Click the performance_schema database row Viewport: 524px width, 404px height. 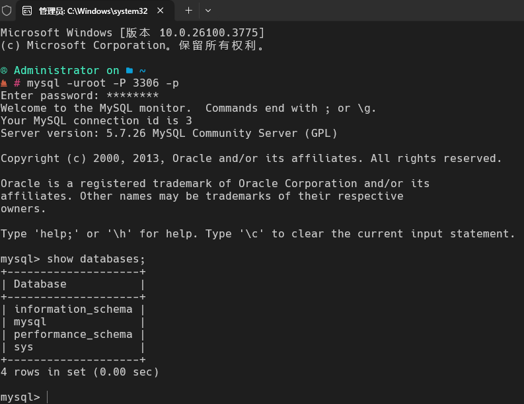73,335
